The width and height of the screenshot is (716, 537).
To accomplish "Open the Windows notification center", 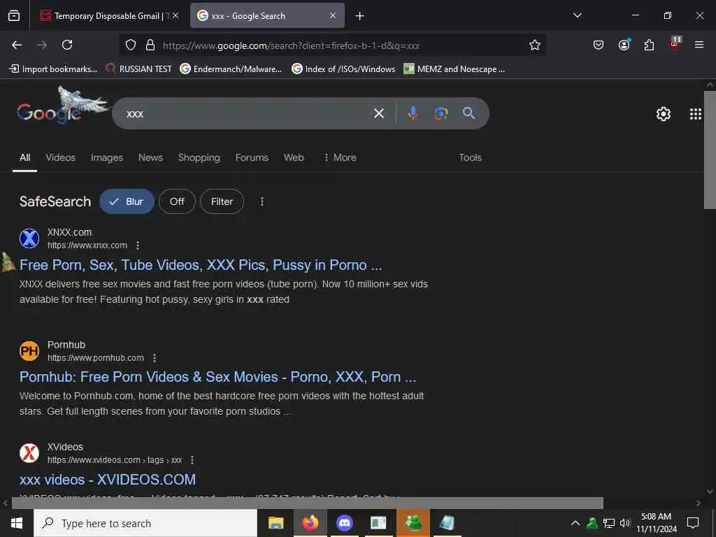I will click(693, 523).
